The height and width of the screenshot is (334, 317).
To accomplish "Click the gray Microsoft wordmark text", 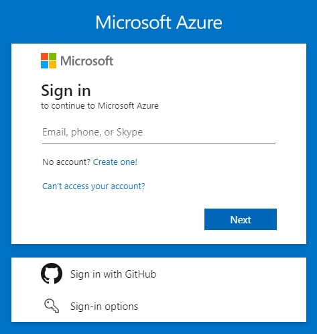I will coord(87,61).
